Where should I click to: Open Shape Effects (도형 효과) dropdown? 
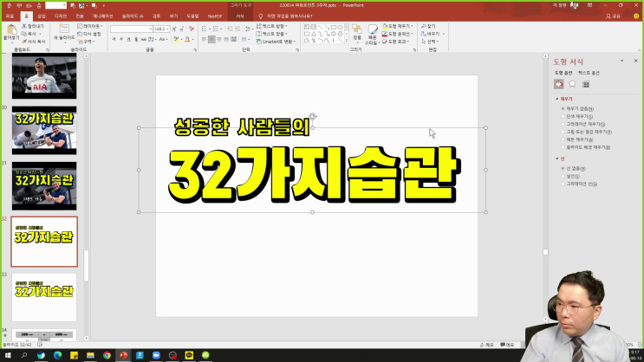pos(395,42)
